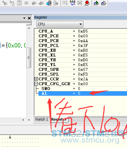
Task: Click the 0x00 value of CPU_CFG_GCR
Action: pyautogui.click(x=83, y=84)
